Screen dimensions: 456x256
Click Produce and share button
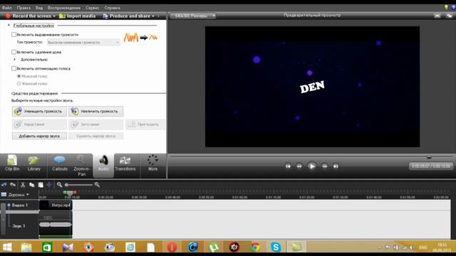coord(127,16)
